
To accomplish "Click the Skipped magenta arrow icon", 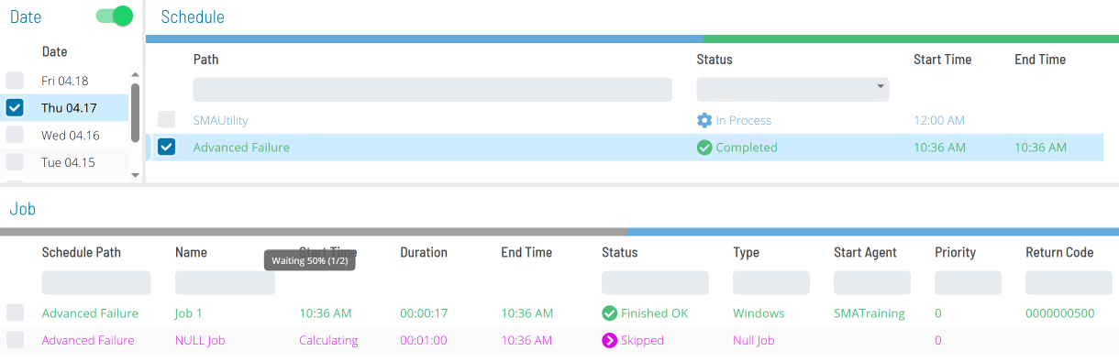I will 609,341.
